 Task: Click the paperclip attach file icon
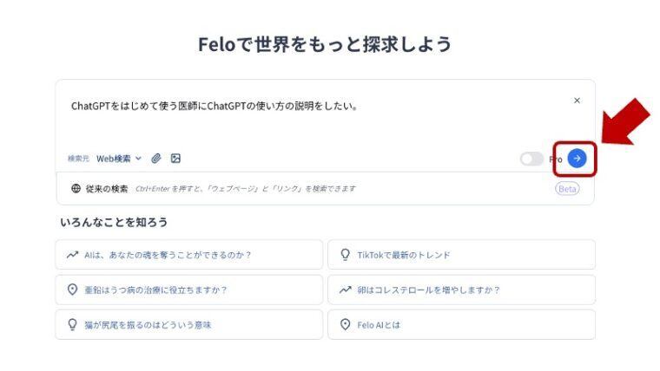tap(156, 159)
